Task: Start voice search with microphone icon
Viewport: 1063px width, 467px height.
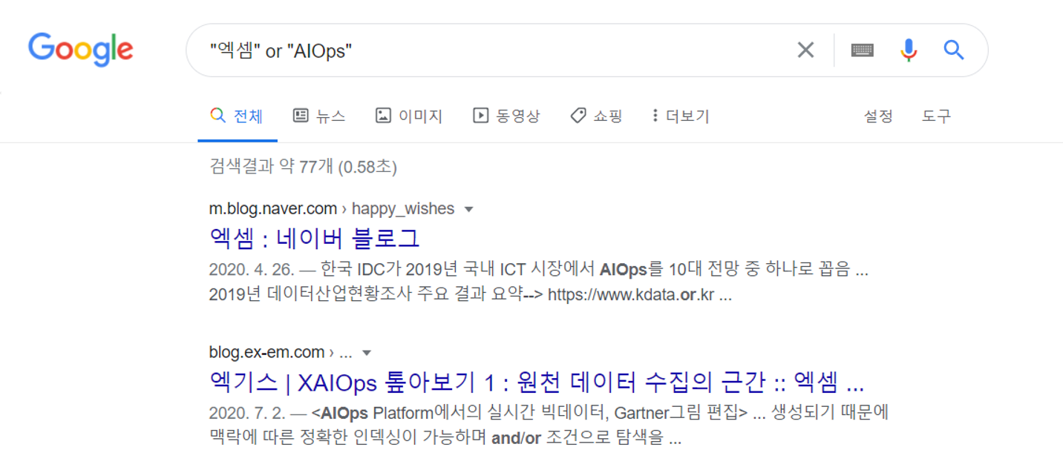Action: [909, 50]
